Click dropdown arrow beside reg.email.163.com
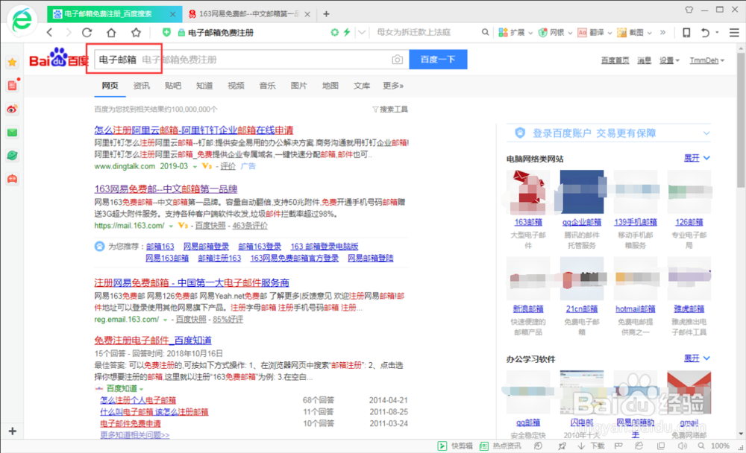This screenshot has height=453, width=746. pyautogui.click(x=165, y=320)
